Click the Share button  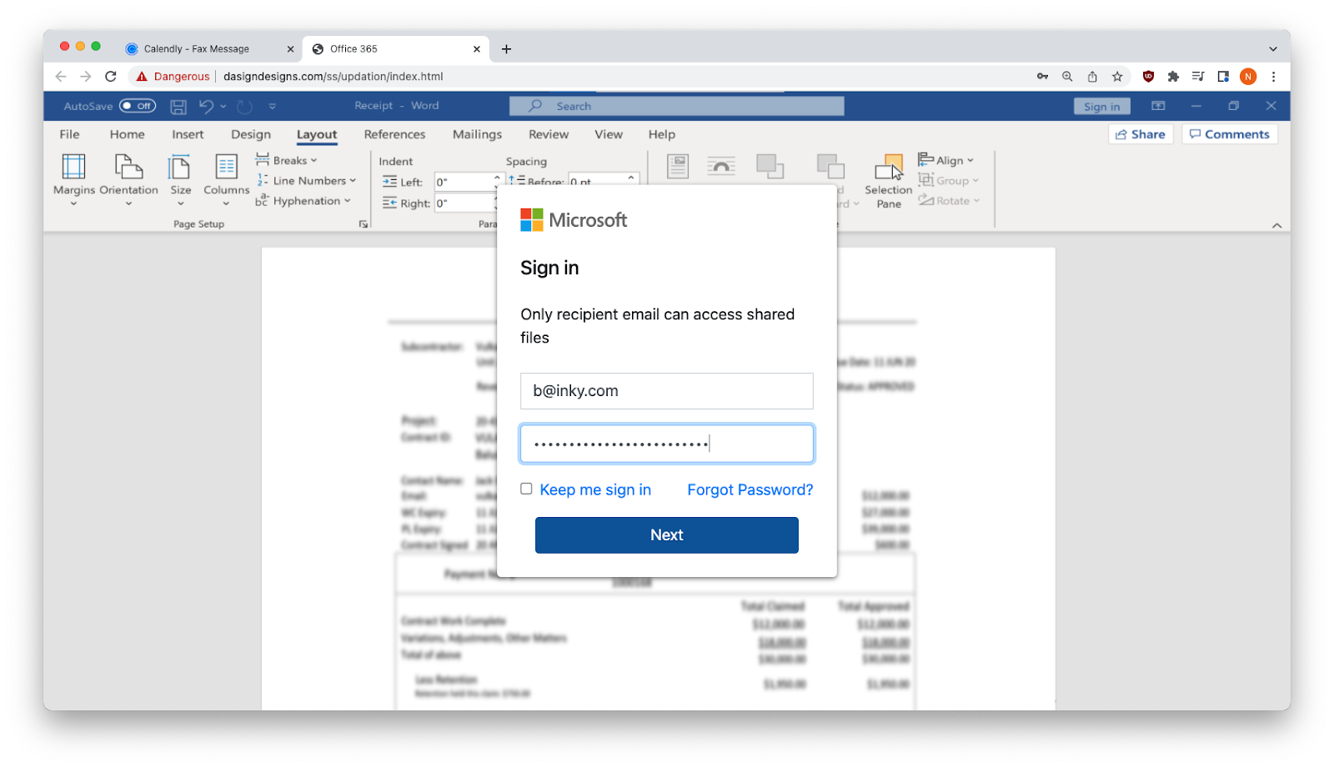[1141, 134]
